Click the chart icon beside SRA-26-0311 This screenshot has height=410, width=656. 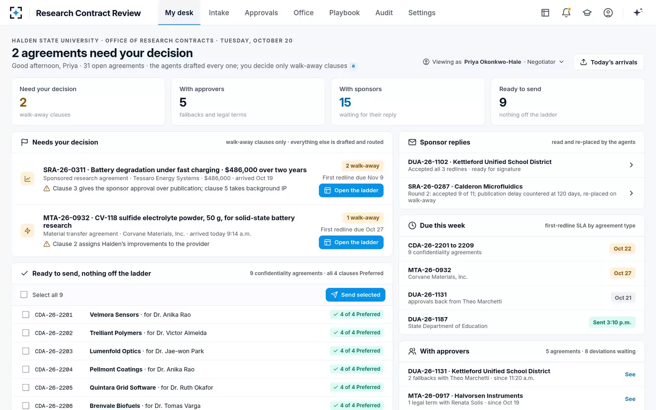tap(28, 179)
